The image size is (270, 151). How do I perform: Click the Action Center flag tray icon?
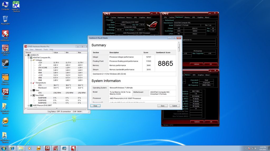click(249, 148)
